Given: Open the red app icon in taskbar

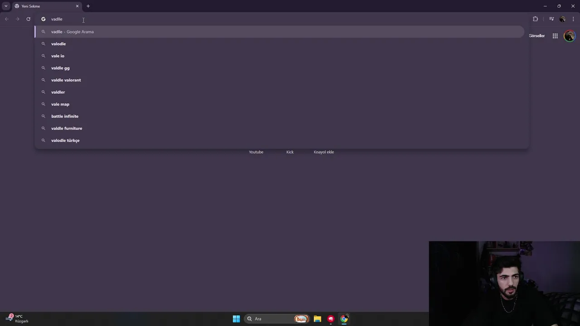Looking at the screenshot, I should tap(331, 319).
